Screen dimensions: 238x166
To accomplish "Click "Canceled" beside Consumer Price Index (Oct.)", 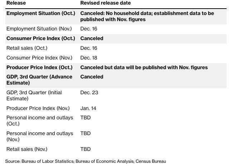I will point(92,38).
